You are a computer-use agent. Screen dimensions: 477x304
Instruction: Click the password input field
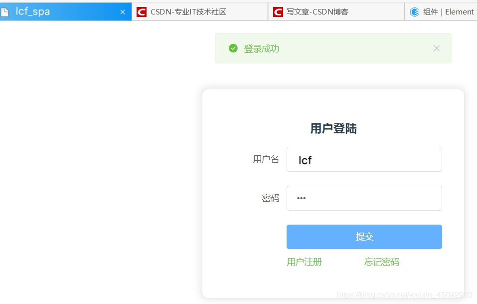(364, 198)
